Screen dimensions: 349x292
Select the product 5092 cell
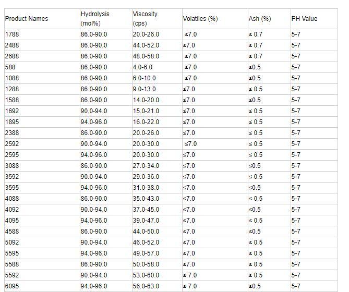[12, 242]
